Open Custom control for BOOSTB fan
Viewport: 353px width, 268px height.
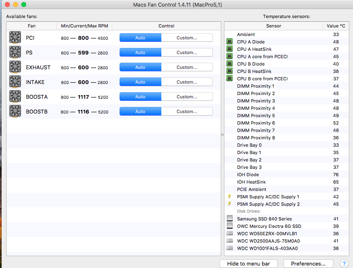pos(187,111)
